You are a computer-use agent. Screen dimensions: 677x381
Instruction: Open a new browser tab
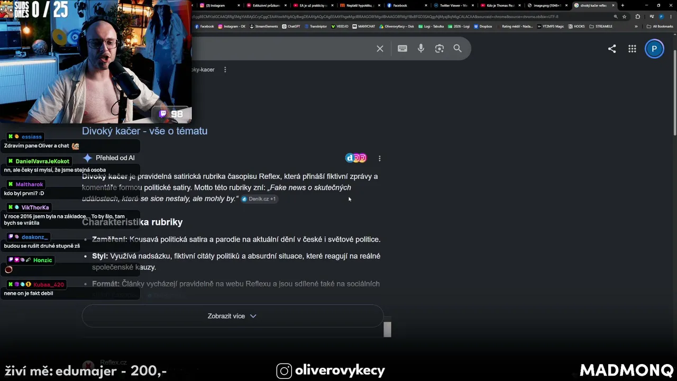[x=623, y=5]
